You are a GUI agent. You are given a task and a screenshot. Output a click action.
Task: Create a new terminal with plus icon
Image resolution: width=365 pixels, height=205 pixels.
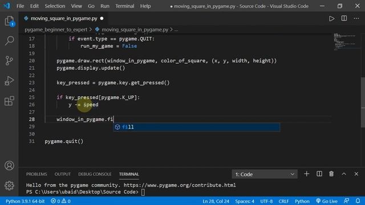[x=307, y=174]
